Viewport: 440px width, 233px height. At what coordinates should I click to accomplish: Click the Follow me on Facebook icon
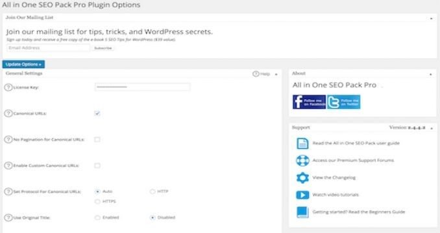click(x=310, y=102)
